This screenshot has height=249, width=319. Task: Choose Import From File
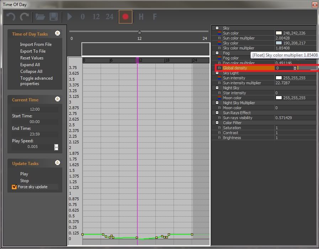tap(36, 44)
